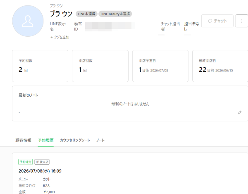Click the LINE未連携 badge
Image resolution: width=248 pixels, height=194 pixels.
[x=86, y=14]
